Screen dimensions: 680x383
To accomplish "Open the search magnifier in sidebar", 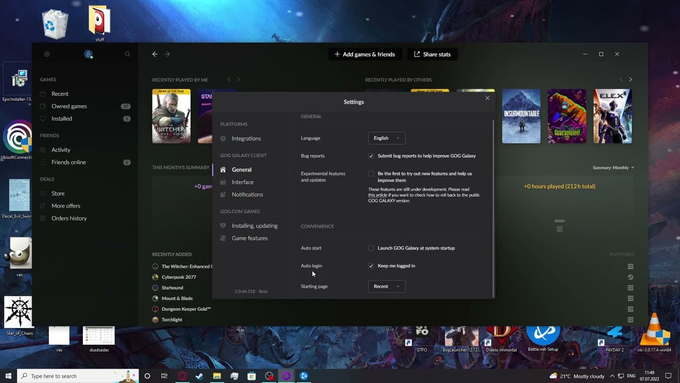I will point(127,54).
